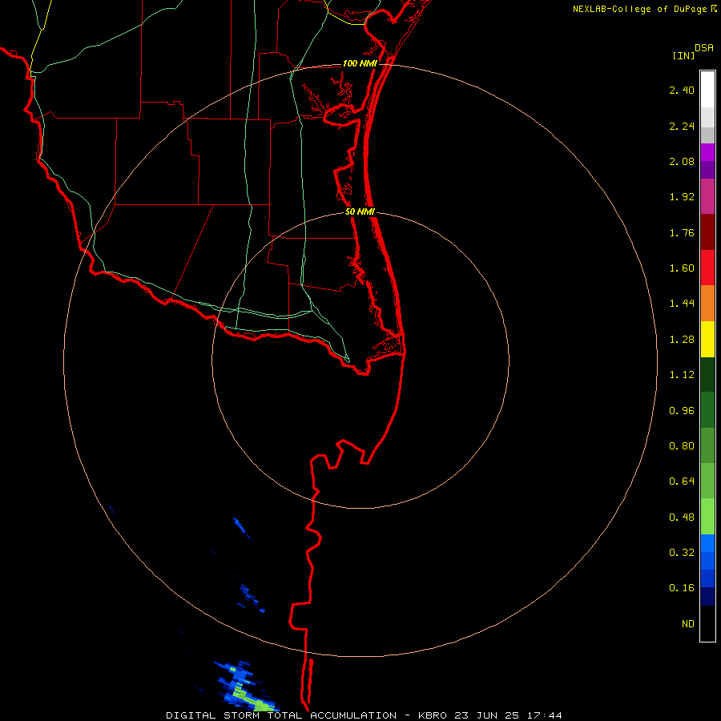The height and width of the screenshot is (721, 721).
Task: Click the 0.32 legend value
Action: (682, 553)
